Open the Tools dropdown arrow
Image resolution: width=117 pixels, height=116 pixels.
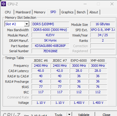pos(69,114)
